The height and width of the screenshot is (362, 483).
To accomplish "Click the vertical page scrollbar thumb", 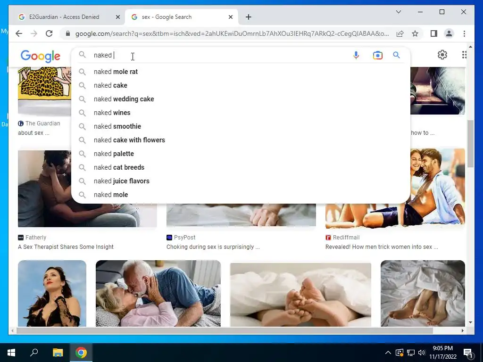I will point(470,144).
